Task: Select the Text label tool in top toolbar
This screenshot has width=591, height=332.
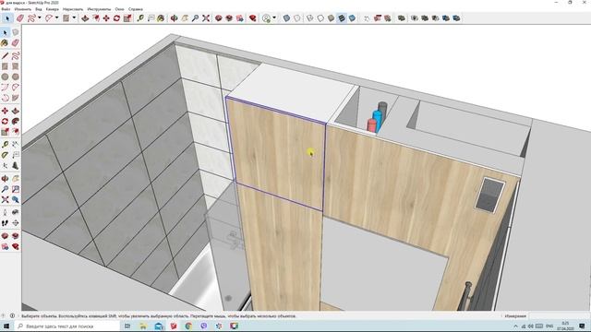Action: point(151,18)
